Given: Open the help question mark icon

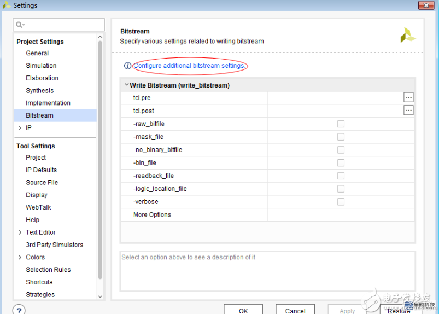Looking at the screenshot, I should [x=19, y=310].
